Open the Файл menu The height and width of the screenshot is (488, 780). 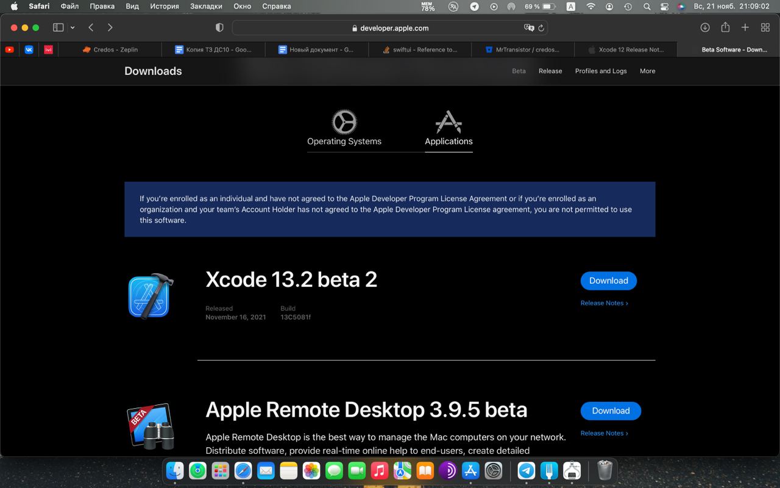(69, 6)
